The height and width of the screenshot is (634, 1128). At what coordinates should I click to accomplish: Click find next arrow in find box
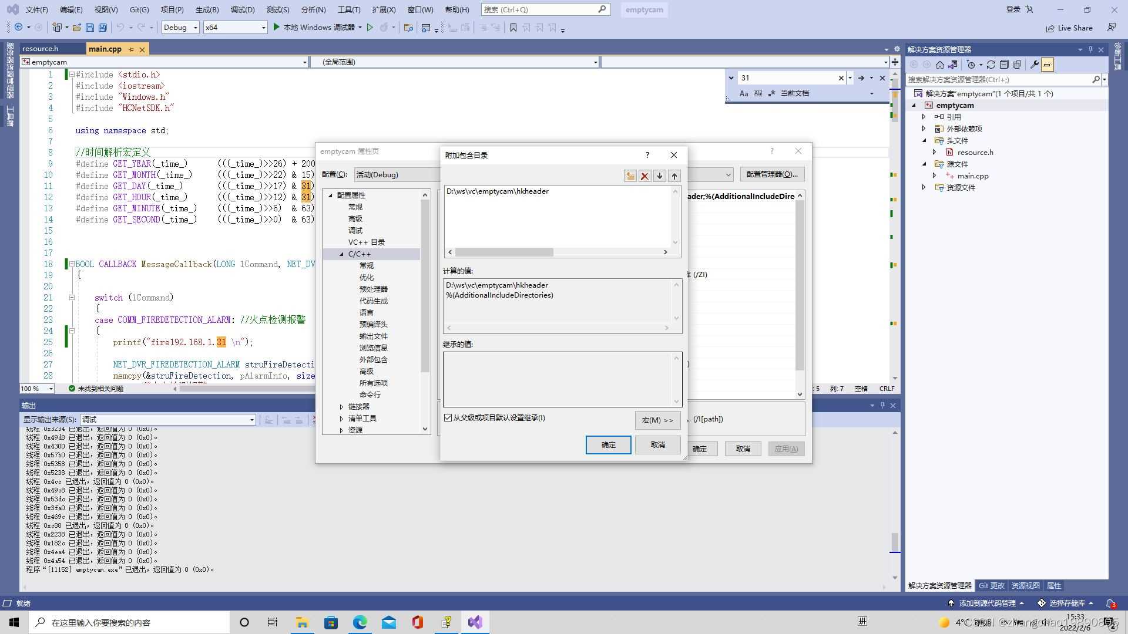point(861,77)
